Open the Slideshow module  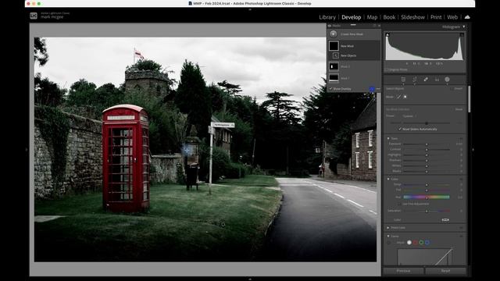click(413, 17)
